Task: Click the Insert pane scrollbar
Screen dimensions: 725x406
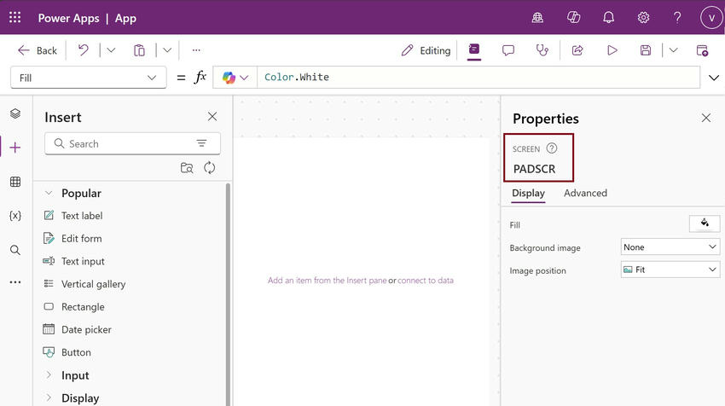Action: point(228,294)
